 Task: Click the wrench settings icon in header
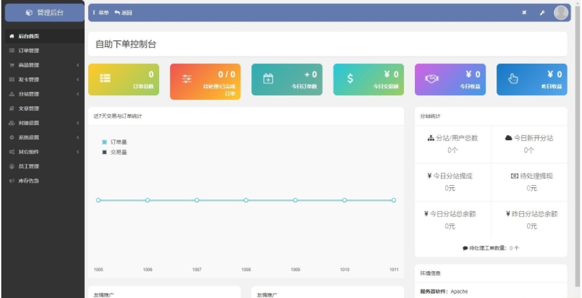542,12
